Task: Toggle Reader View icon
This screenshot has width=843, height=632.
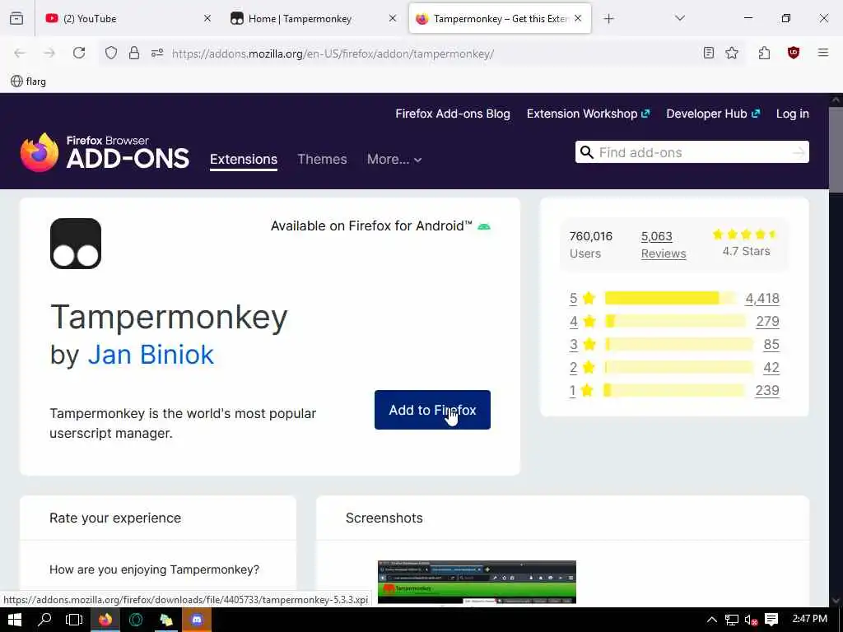Action: [709, 53]
